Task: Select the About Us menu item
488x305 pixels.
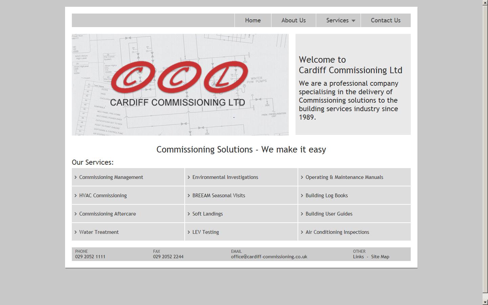Action: 293,20
